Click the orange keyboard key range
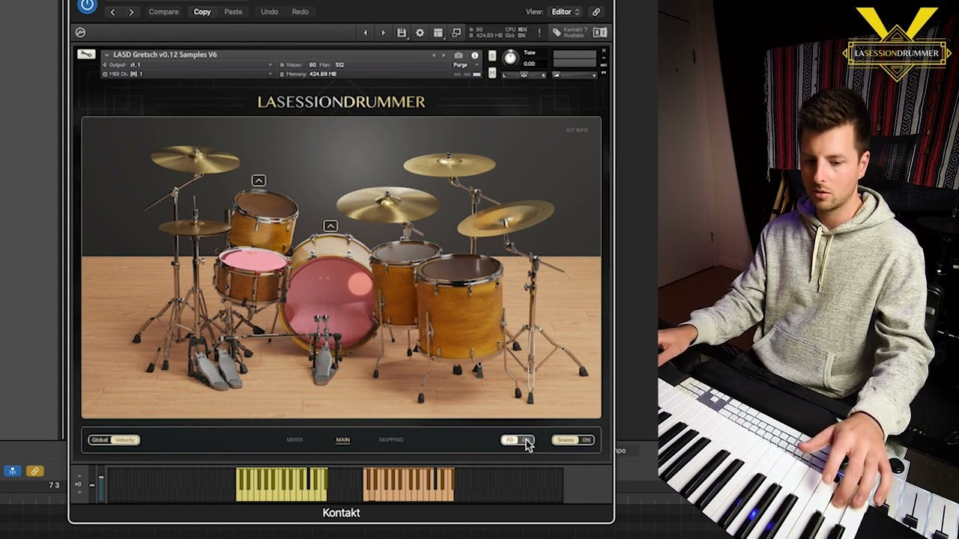 pos(409,484)
